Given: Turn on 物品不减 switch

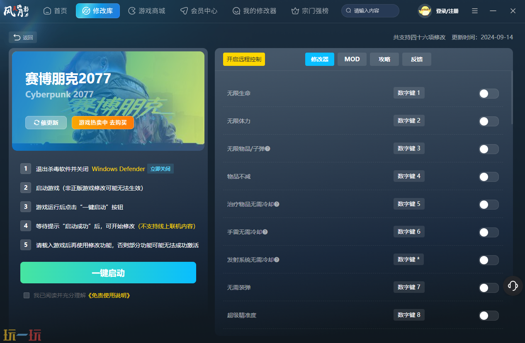Looking at the screenshot, I should (x=489, y=177).
